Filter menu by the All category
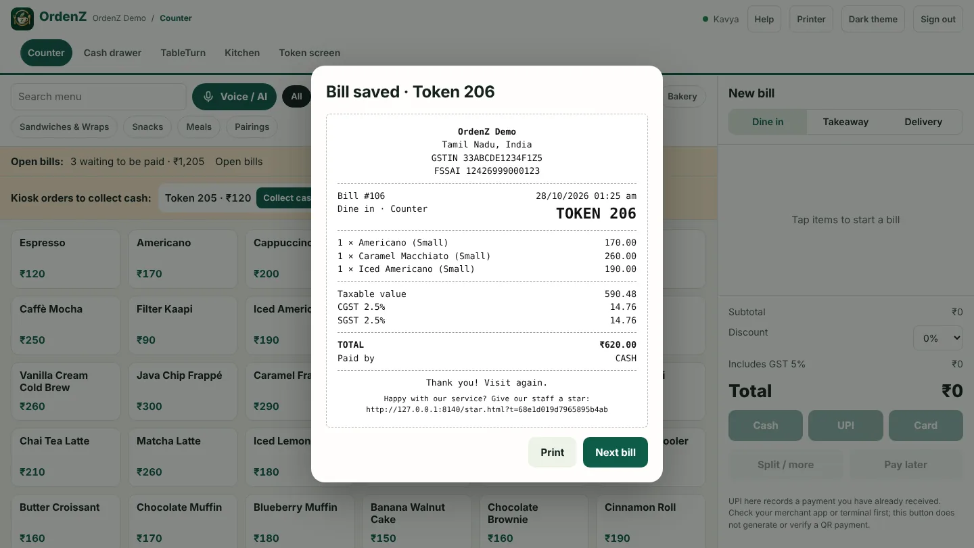The image size is (974, 548). pos(296,97)
